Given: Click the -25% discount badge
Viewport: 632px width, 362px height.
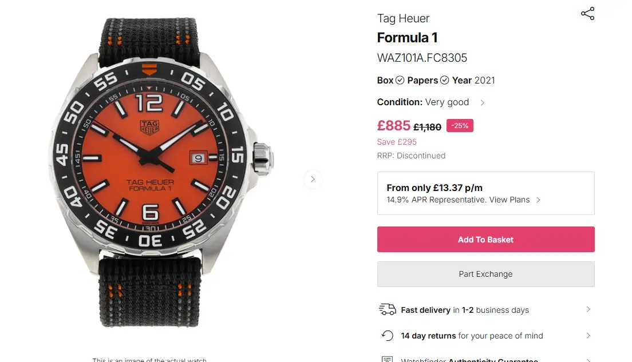Looking at the screenshot, I should point(460,126).
